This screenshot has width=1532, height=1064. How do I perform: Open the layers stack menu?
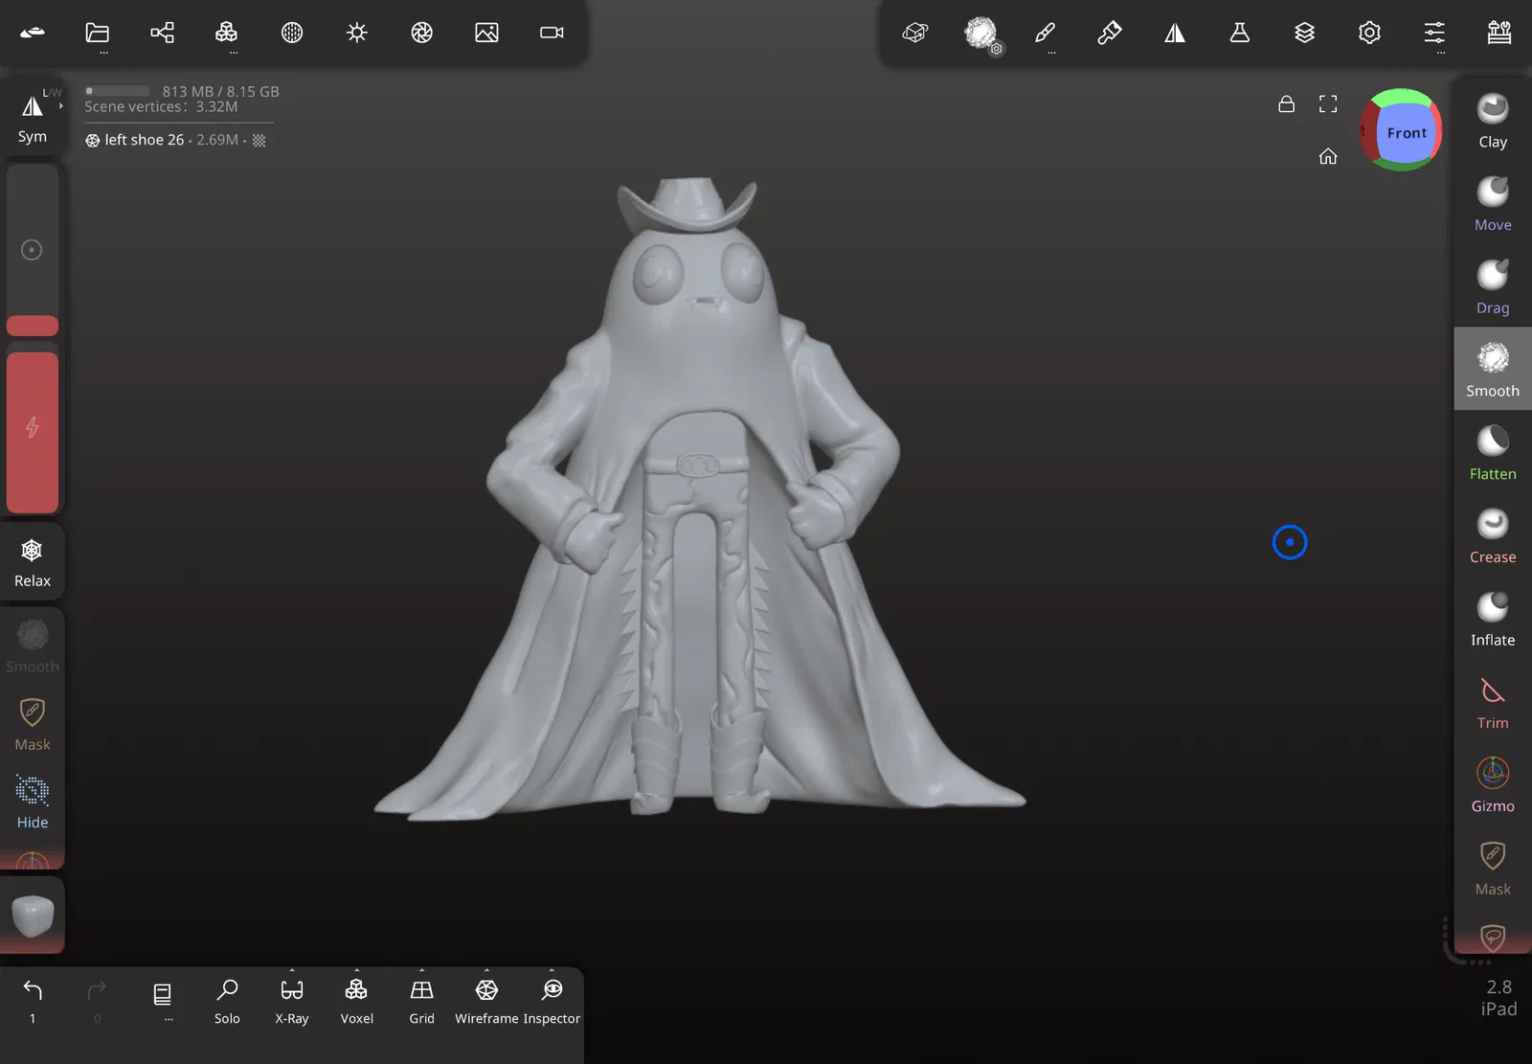pyautogui.click(x=1305, y=33)
